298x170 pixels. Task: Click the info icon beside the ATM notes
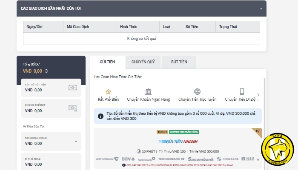point(124,165)
